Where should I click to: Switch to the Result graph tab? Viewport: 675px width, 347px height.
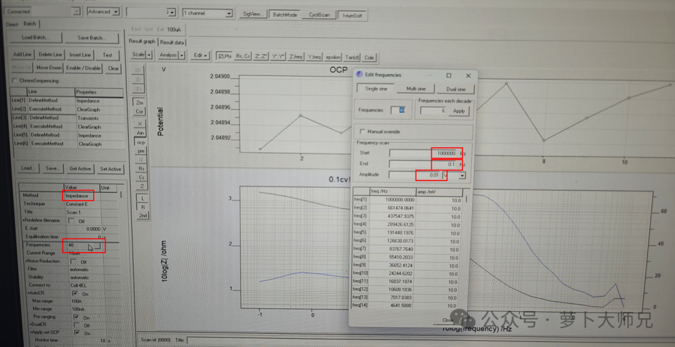point(142,42)
